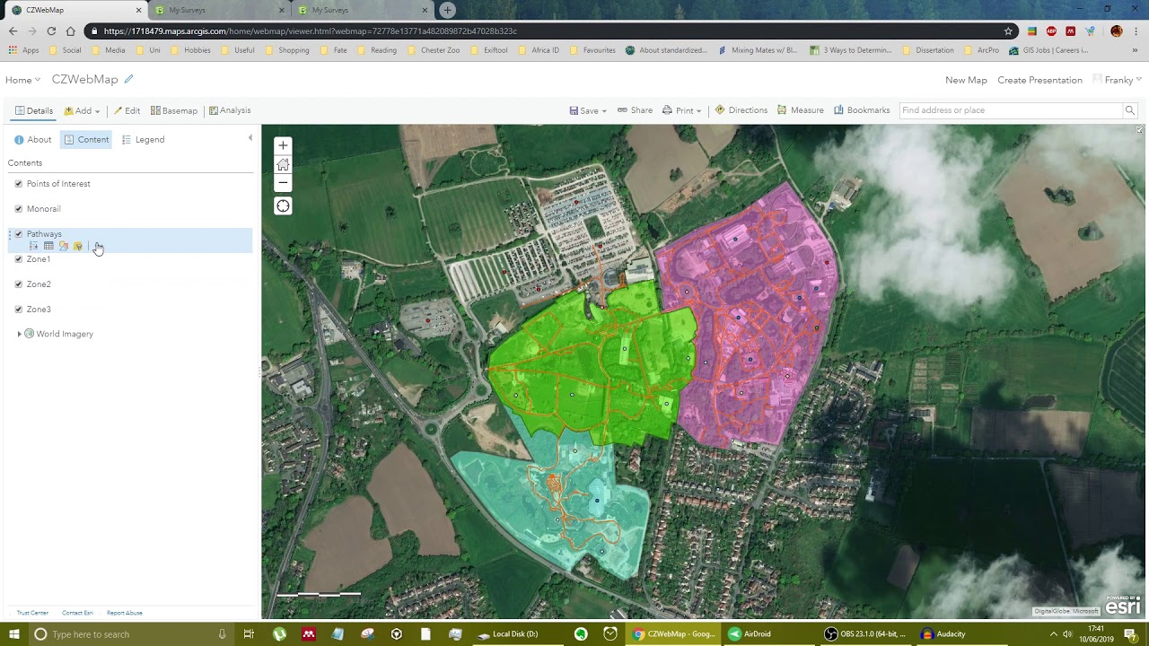Uncheck Monorail layer visibility
The width and height of the screenshot is (1149, 646).
[x=19, y=209]
